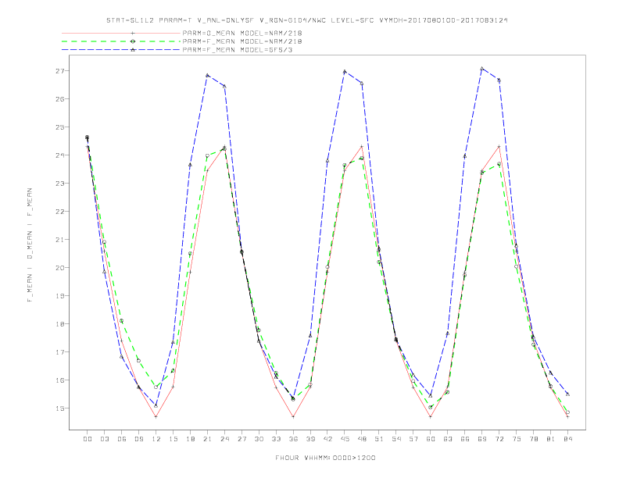Image resolution: width=619 pixels, height=478 pixels.
Task: Click x-axis tick label 42
Action: click(x=327, y=439)
